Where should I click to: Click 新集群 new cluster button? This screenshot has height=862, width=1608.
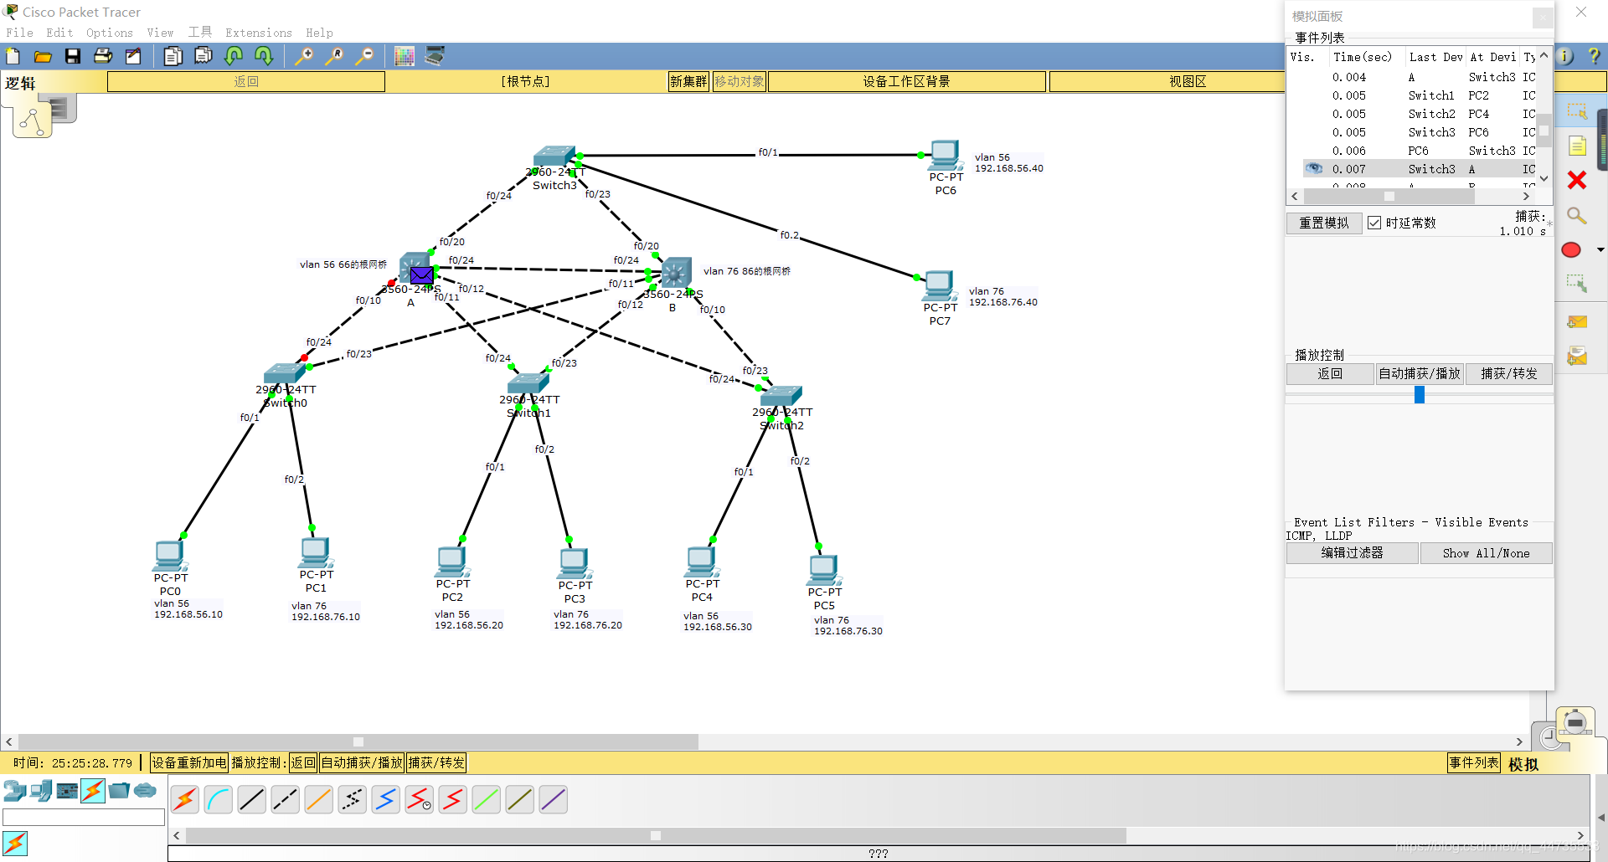(688, 81)
